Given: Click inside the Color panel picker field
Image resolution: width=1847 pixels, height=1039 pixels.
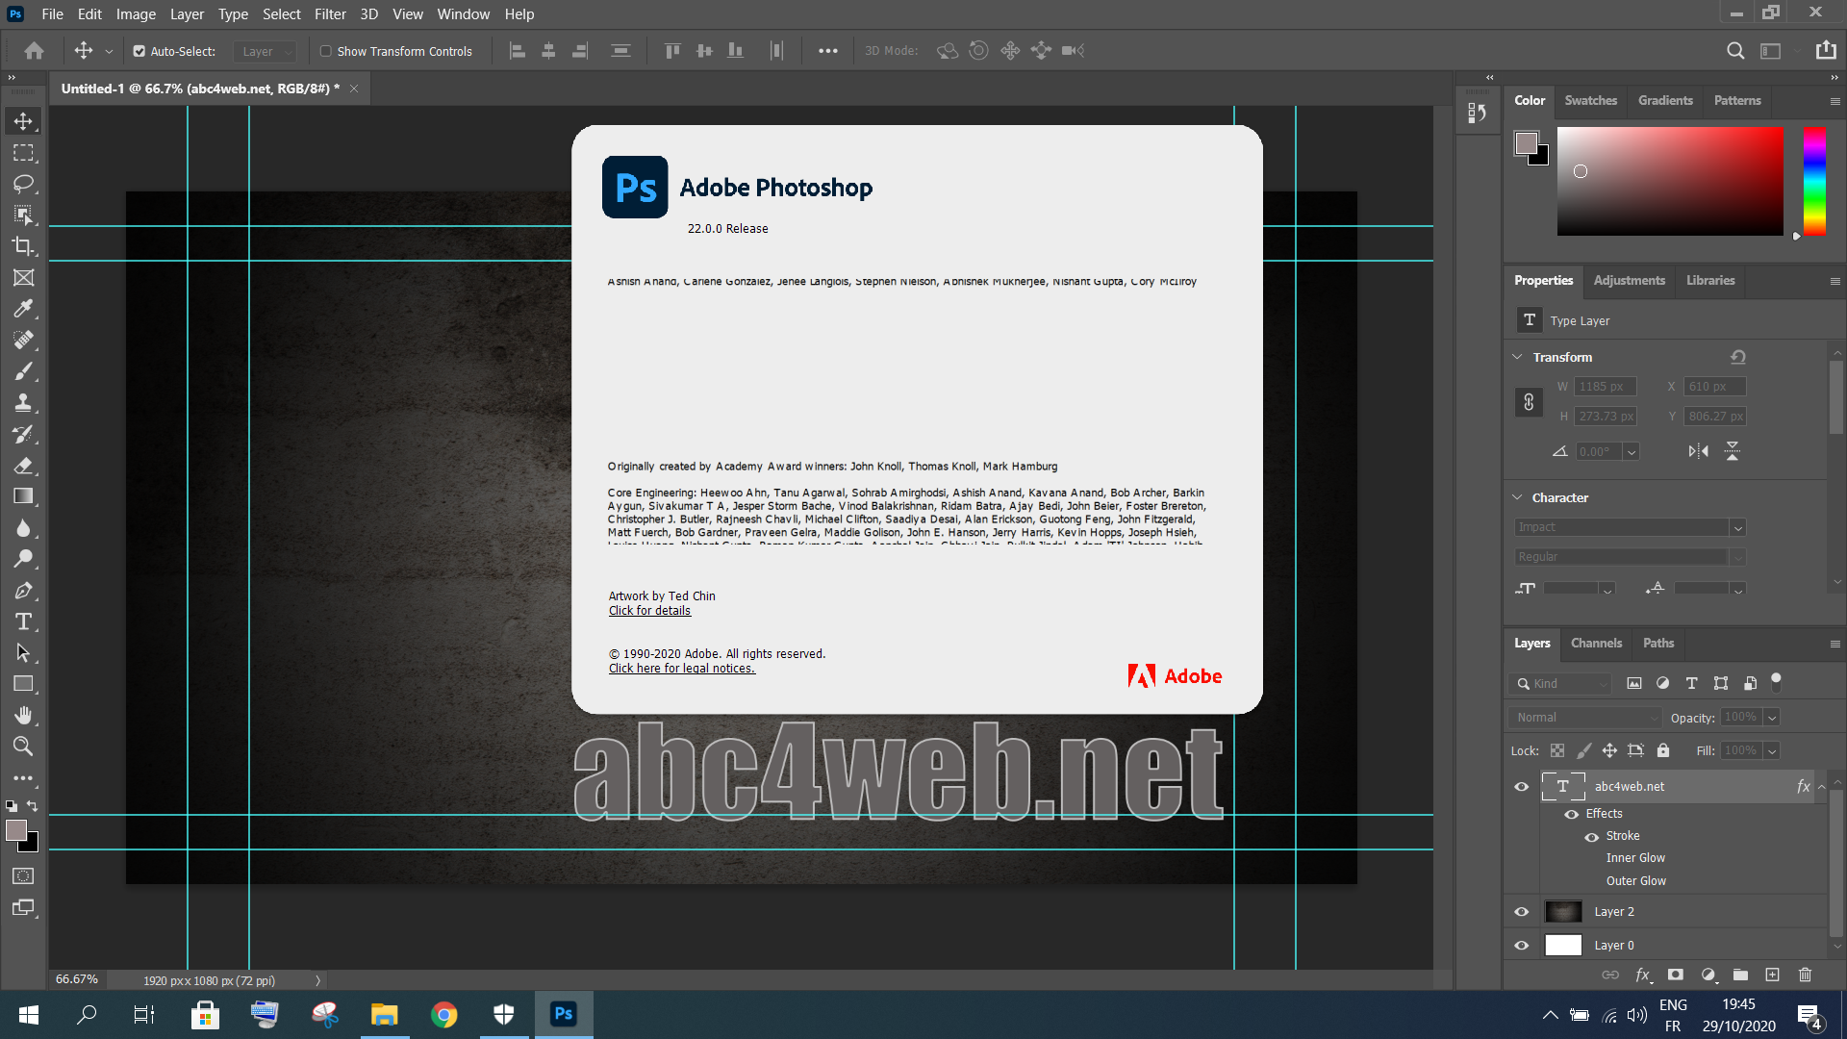Looking at the screenshot, I should tap(1669, 181).
